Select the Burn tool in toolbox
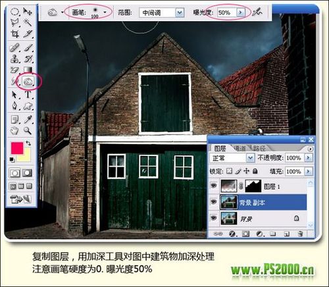The width and height of the screenshot is (329, 287). tap(28, 82)
